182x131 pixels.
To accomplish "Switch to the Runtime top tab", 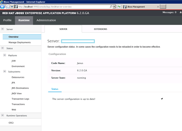I will tap(24, 20).
